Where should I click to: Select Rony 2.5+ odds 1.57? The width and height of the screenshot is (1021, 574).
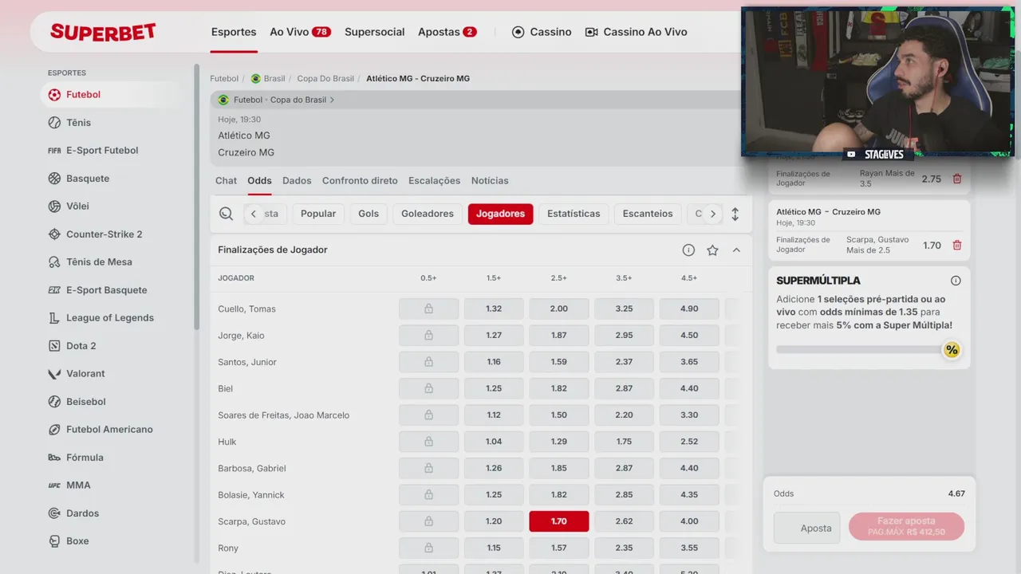559,548
